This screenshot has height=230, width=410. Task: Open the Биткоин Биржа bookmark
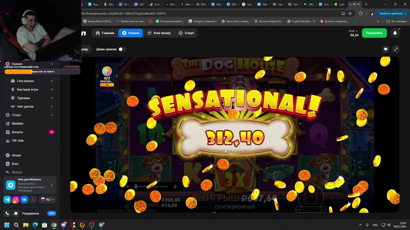coord(268,21)
